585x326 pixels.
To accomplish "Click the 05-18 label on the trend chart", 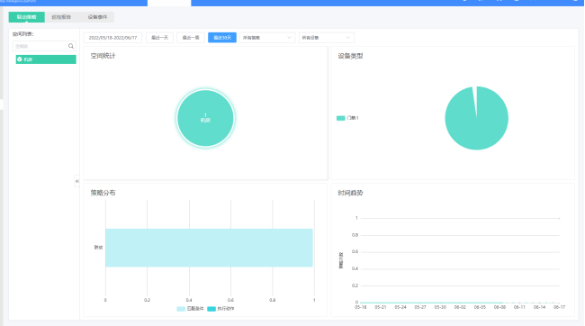I will pos(360,307).
